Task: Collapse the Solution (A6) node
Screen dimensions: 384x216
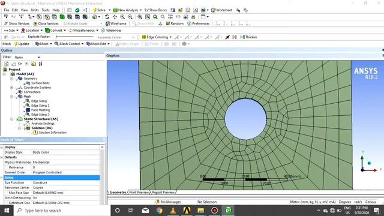Action: [19, 128]
